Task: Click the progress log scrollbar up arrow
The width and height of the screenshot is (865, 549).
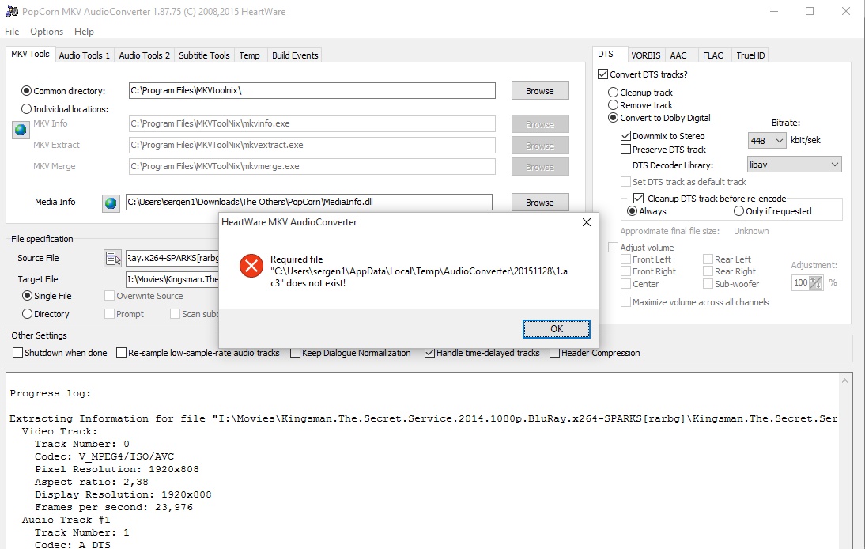Action: [x=844, y=381]
